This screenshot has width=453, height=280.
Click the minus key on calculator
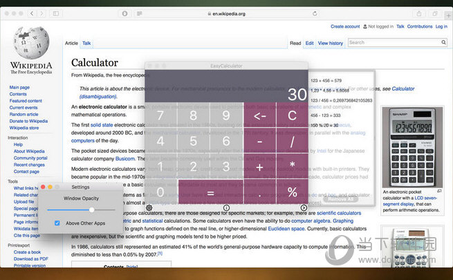pyautogui.click(x=260, y=141)
